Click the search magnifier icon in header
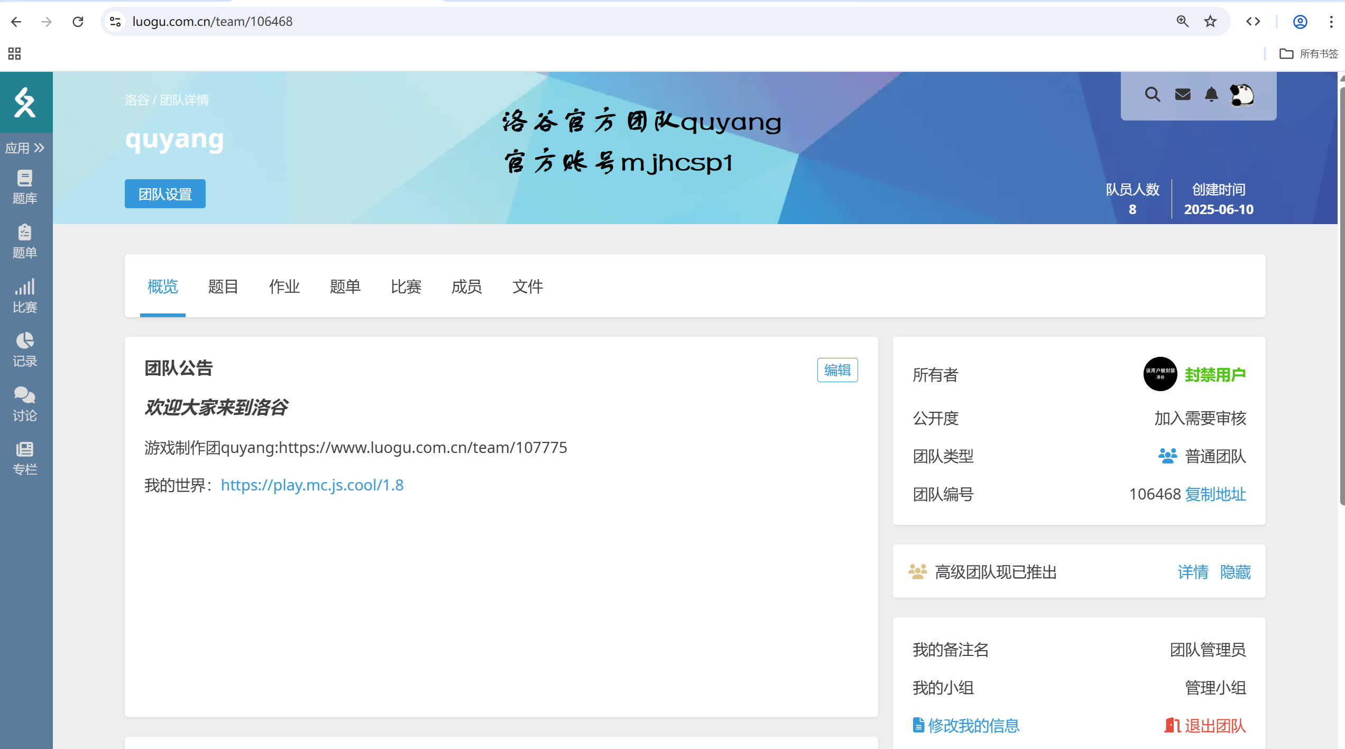The height and width of the screenshot is (749, 1345). tap(1152, 95)
